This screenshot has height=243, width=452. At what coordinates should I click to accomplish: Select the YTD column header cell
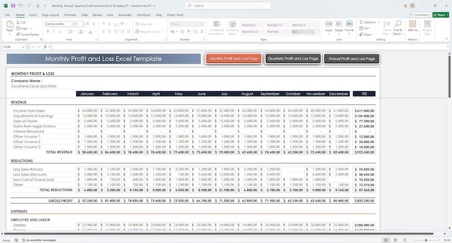point(364,94)
